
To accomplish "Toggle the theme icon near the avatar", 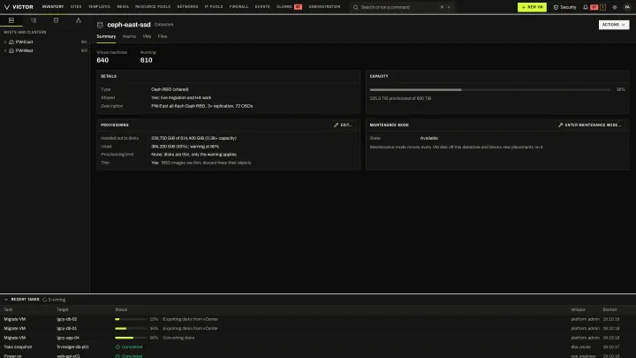I will point(615,7).
